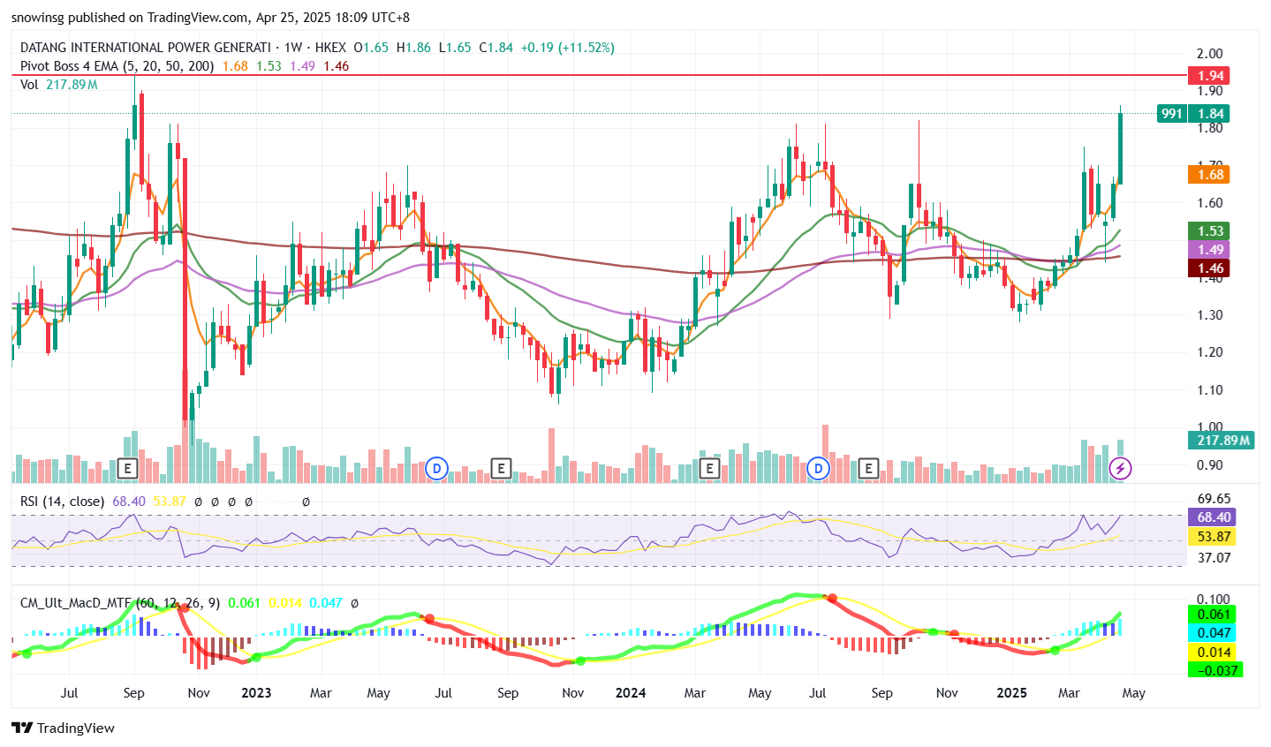
Task: Select the dark red 1.46 EMA axis label
Action: [1208, 268]
